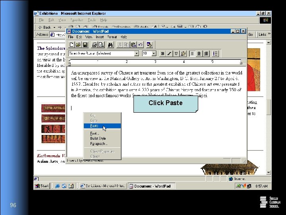Click The Splendors heading on the web page
Image resolution: width=286 pixels, height=215 pixels.
[x=51, y=48]
